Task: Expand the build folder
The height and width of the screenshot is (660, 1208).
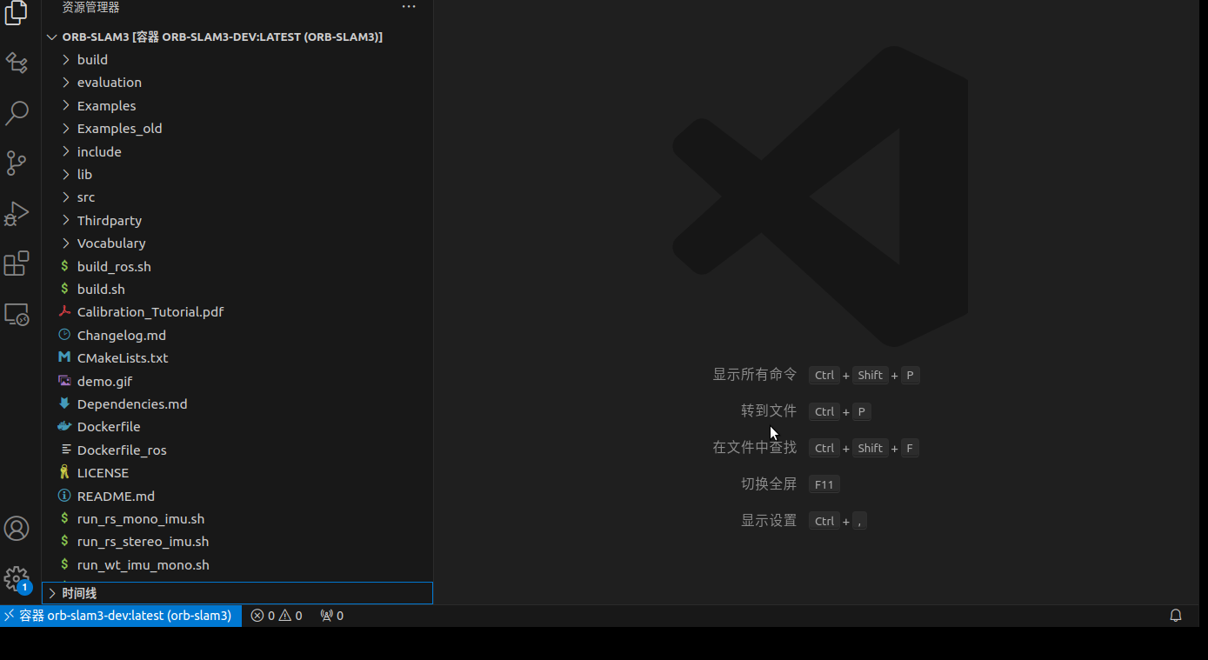Action: pyautogui.click(x=237, y=60)
